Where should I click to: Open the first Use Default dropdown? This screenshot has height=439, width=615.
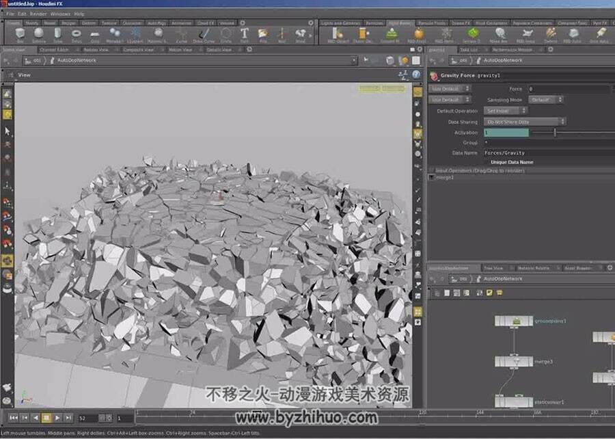(449, 89)
